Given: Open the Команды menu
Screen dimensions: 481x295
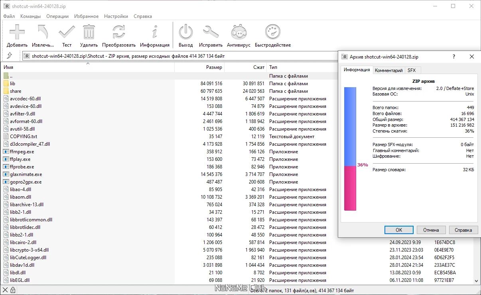Looking at the screenshot, I should point(31,16).
